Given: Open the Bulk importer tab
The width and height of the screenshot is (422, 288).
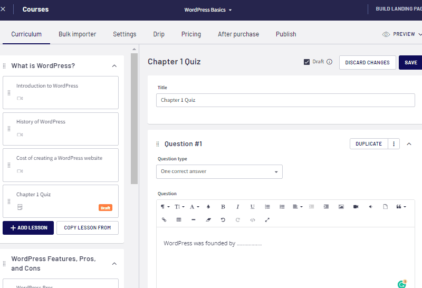Looking at the screenshot, I should tap(77, 34).
